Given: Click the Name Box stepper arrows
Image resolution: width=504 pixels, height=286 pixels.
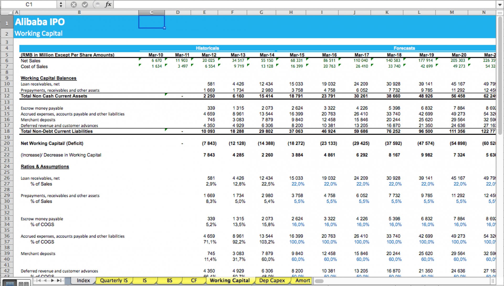Looking at the screenshot, I should pos(61,4).
